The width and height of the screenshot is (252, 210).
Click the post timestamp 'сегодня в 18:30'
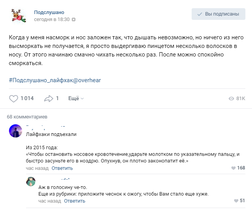pos(51,19)
